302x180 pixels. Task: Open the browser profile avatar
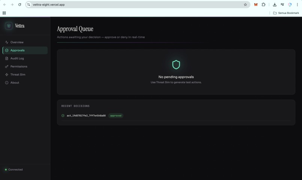click(x=290, y=4)
